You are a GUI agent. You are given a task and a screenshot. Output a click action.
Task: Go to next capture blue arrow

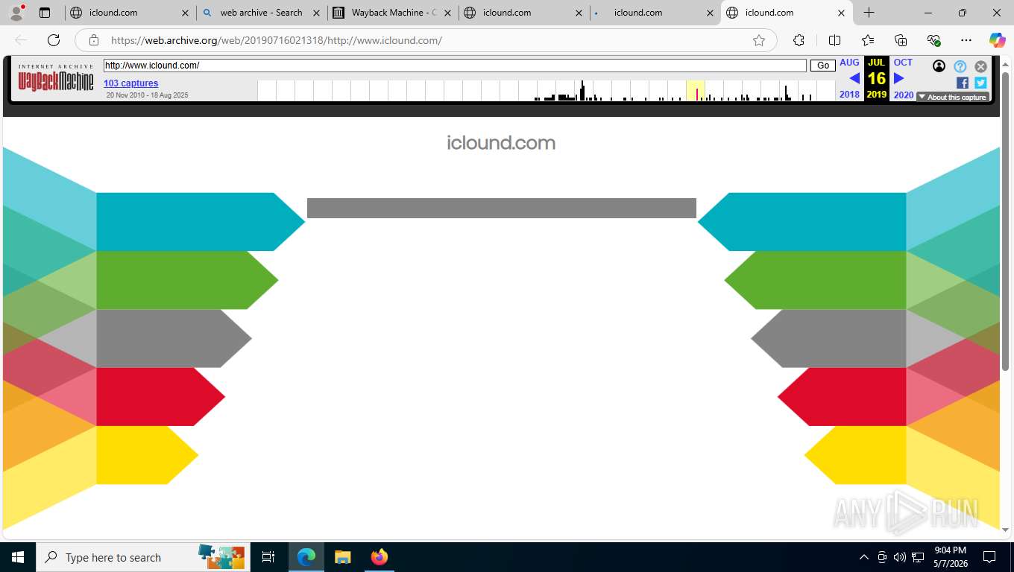pyautogui.click(x=898, y=78)
